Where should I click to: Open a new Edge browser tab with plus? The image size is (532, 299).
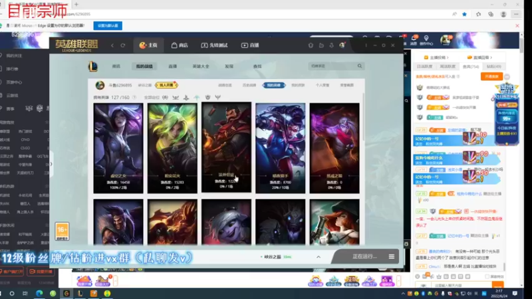tap(76, 5)
